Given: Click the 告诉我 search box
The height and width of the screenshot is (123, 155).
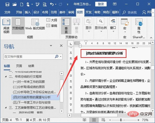Looking at the screenshot, I should 130,13.
